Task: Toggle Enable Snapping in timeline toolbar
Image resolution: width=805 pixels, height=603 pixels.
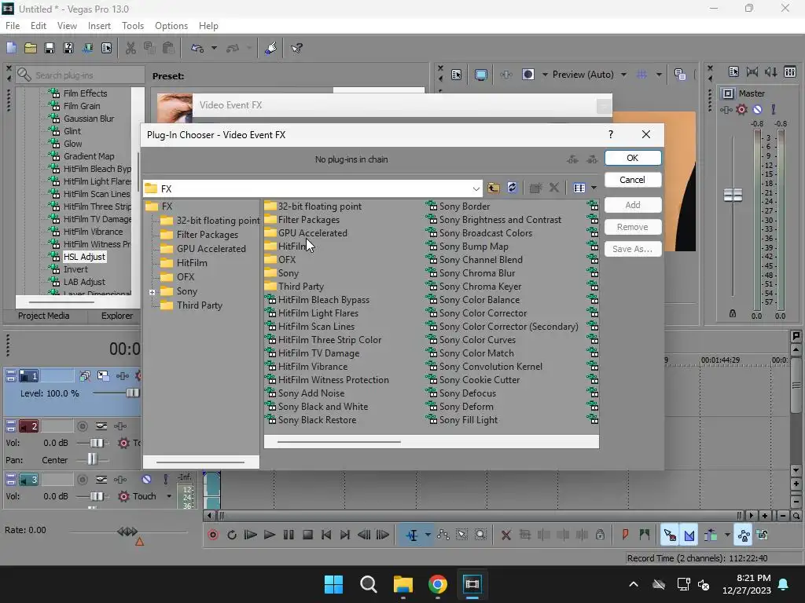Action: (x=670, y=535)
